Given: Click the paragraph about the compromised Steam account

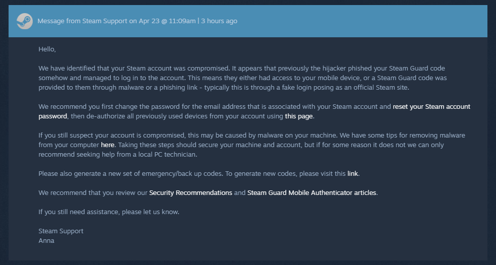Looking at the screenshot, I should click(x=242, y=78).
